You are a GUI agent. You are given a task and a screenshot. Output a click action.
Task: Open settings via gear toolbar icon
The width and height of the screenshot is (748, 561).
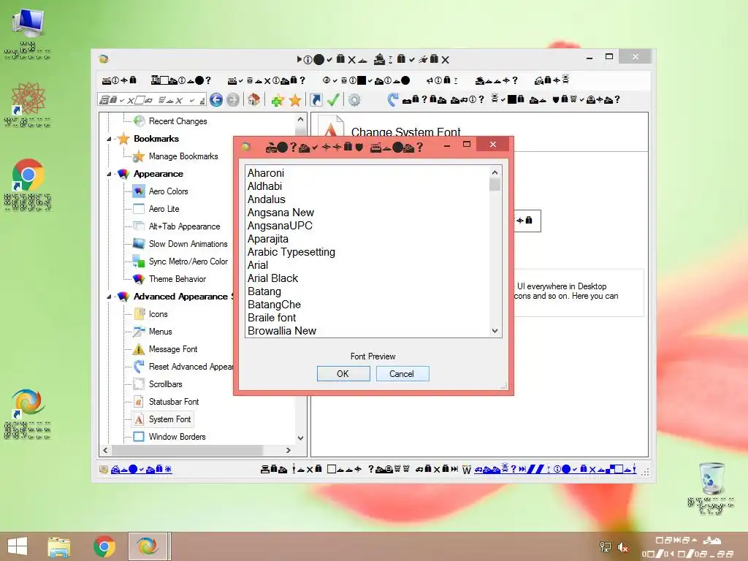[x=354, y=99]
